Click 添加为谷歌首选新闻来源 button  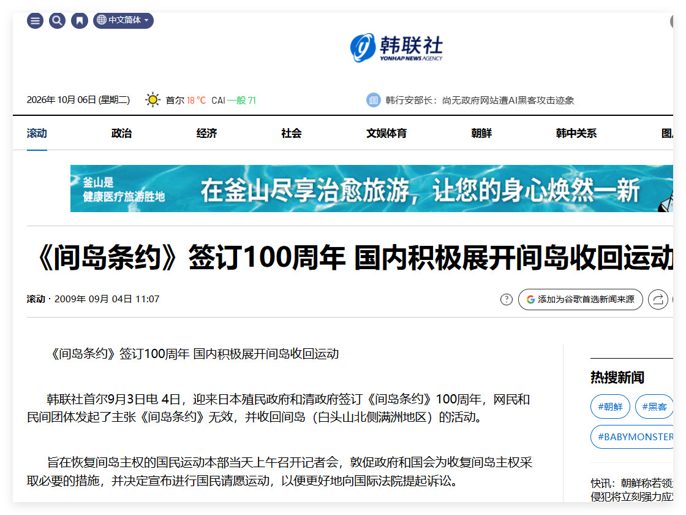coord(580,300)
